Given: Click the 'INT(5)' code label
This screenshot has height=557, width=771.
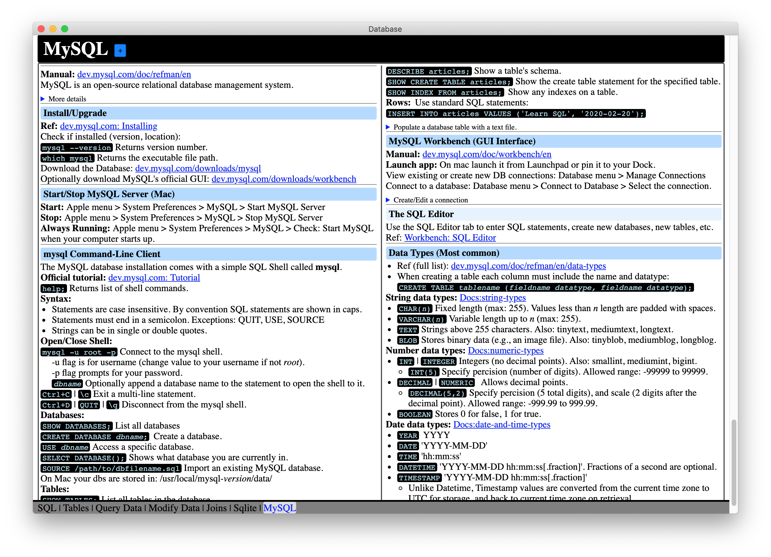Looking at the screenshot, I should pyautogui.click(x=424, y=372).
